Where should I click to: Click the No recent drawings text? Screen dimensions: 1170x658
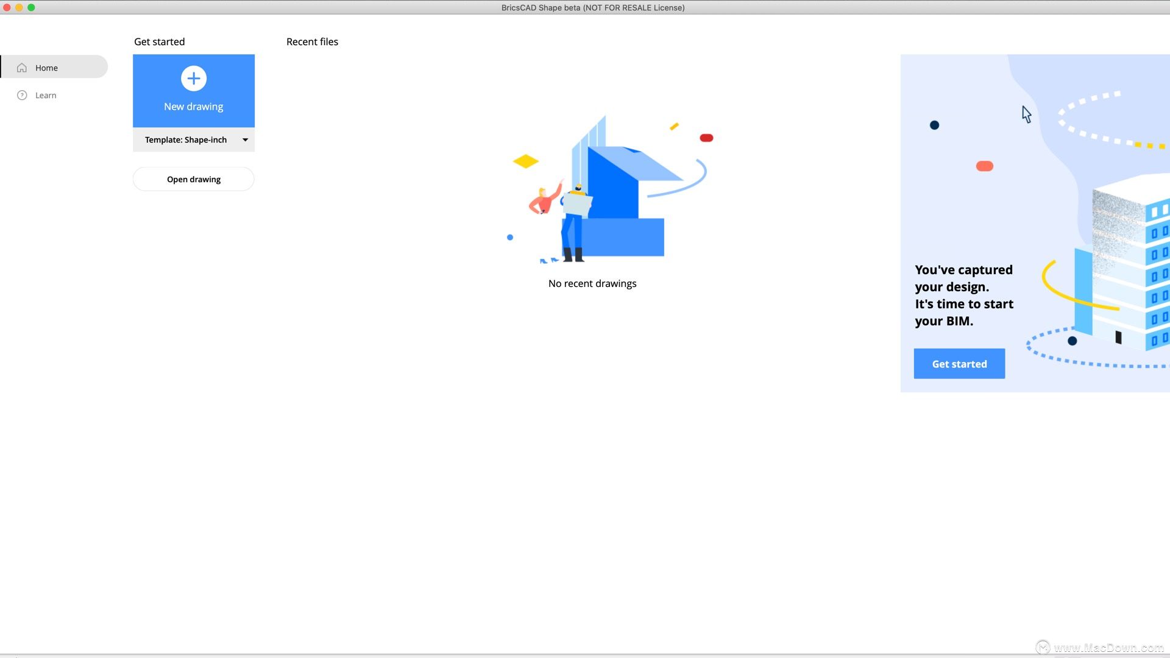[x=592, y=283]
